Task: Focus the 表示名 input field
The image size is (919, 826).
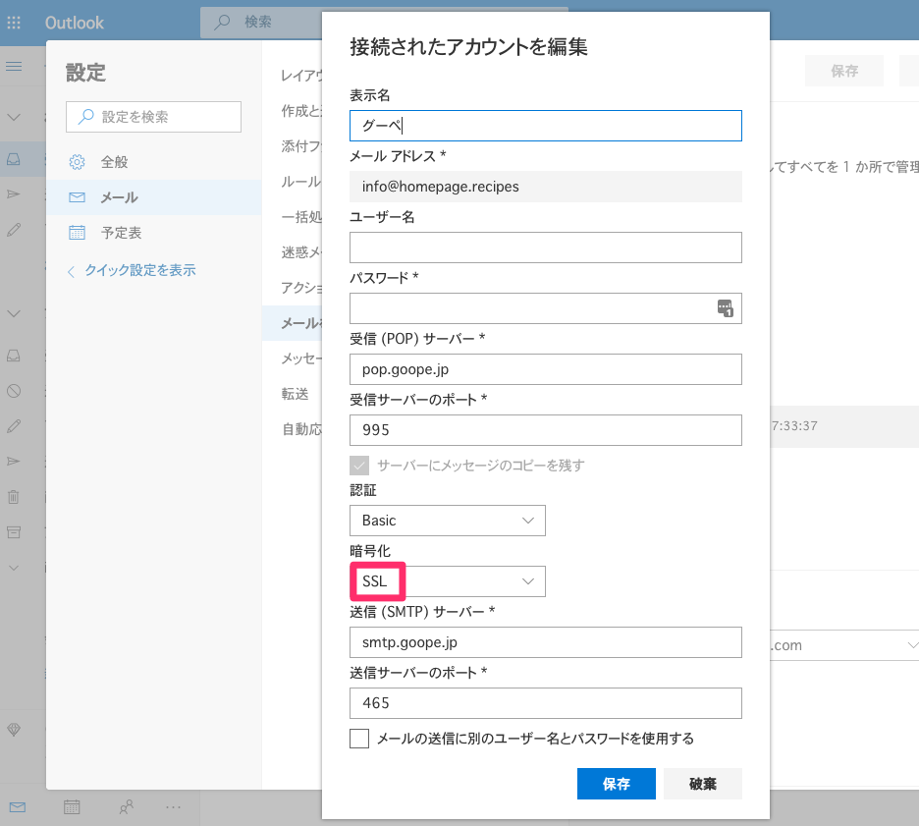Action: (546, 126)
